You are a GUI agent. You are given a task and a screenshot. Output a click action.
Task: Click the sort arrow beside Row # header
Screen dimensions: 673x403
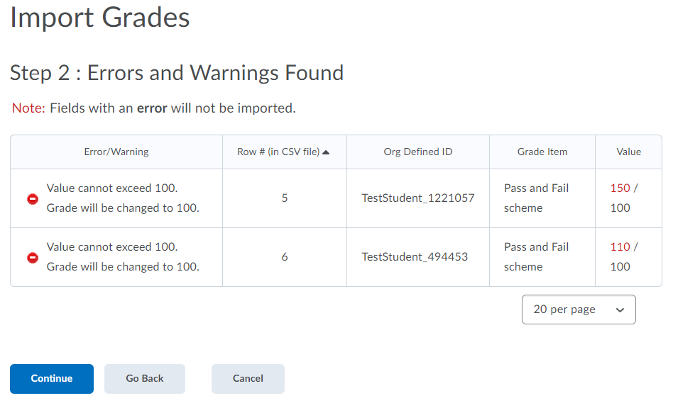pos(326,152)
